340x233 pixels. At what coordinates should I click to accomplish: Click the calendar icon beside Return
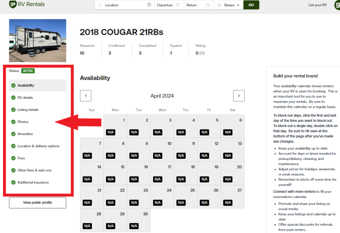(x=208, y=5)
